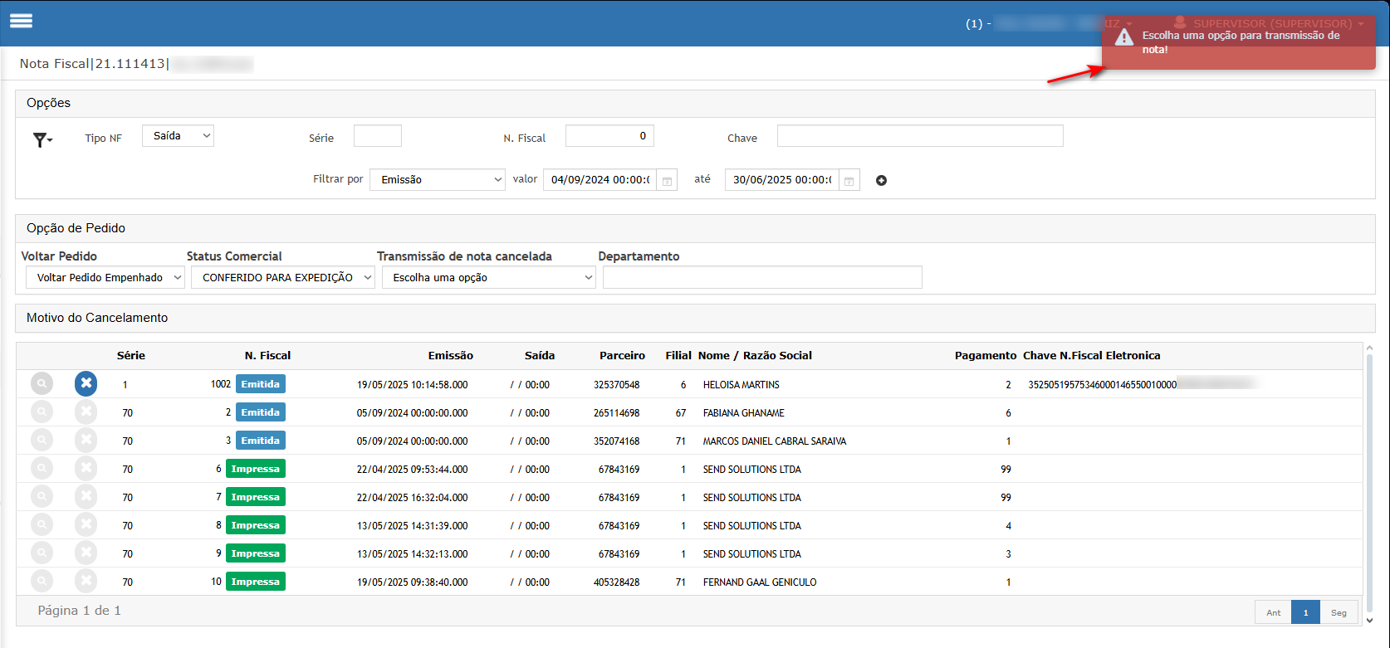Screen dimensions: 1390x648
Task: Cancel note 1002 with blue X icon
Action: click(86, 383)
